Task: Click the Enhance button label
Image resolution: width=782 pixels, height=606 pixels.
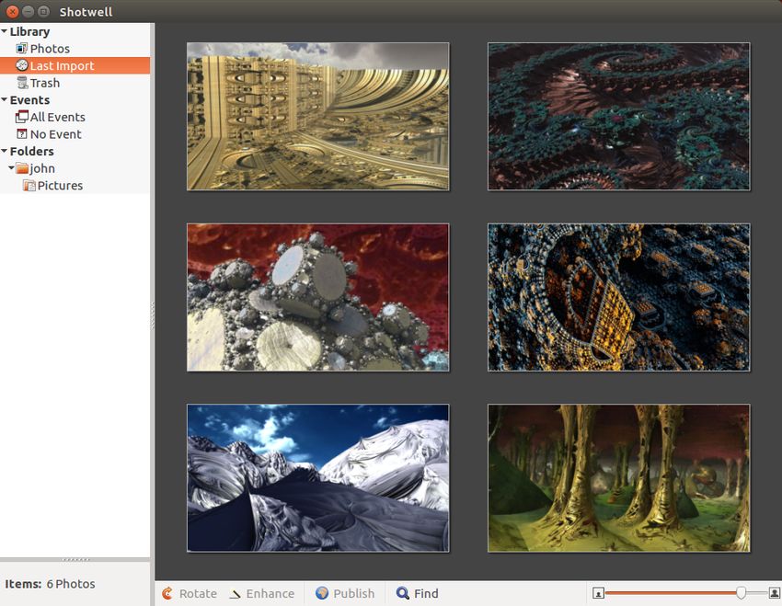Action: [x=270, y=593]
